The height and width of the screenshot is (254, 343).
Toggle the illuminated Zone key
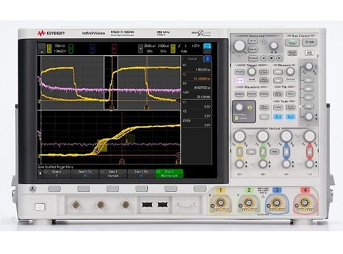point(239,81)
